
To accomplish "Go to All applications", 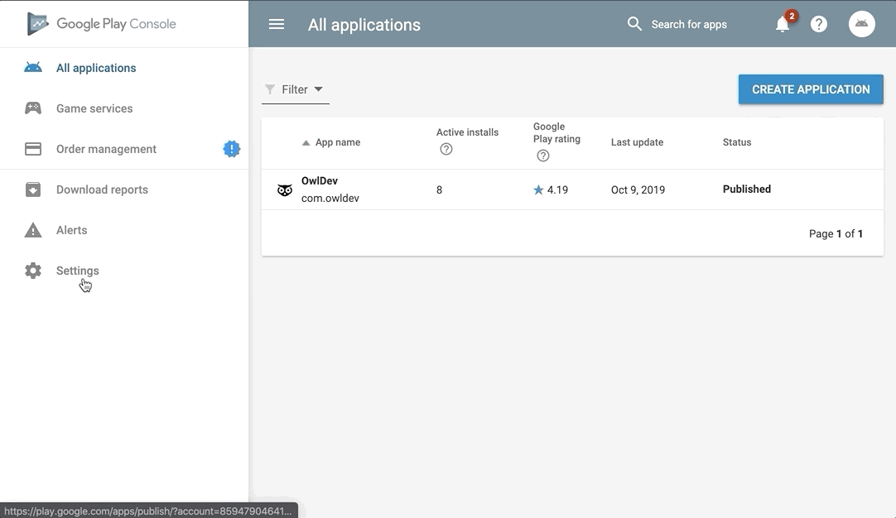I will click(96, 68).
